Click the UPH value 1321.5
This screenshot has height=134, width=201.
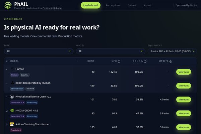(x=113, y=72)
